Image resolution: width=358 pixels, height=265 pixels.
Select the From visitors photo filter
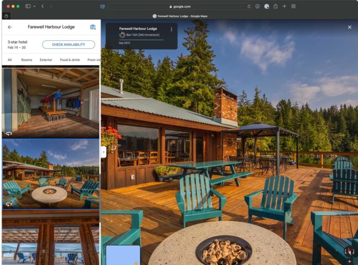point(94,60)
